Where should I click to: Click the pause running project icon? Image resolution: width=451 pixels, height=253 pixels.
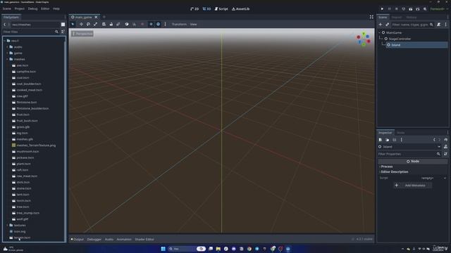(x=390, y=9)
